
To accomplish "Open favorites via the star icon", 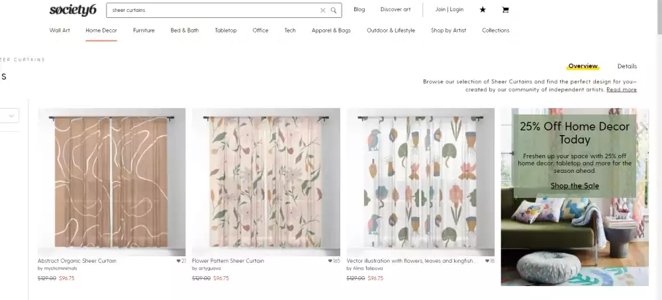I will click(x=483, y=10).
